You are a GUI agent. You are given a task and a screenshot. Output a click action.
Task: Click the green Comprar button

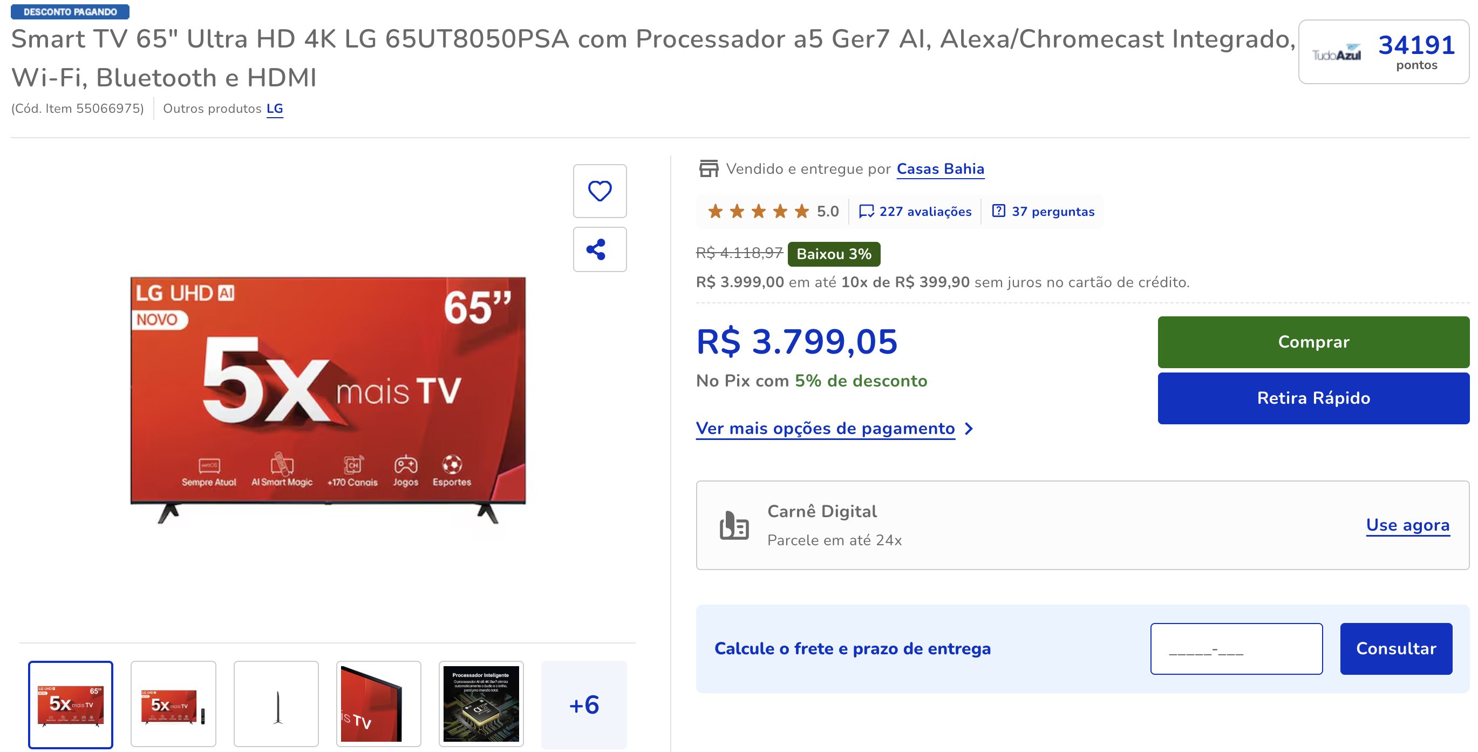(x=1313, y=342)
